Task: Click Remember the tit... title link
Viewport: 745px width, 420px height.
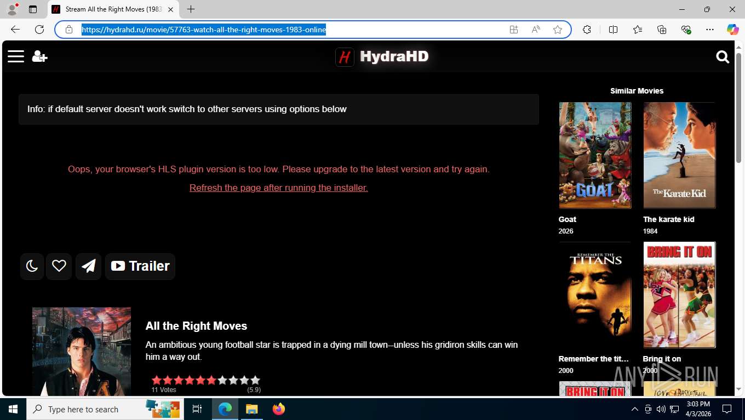Action: tap(593, 359)
